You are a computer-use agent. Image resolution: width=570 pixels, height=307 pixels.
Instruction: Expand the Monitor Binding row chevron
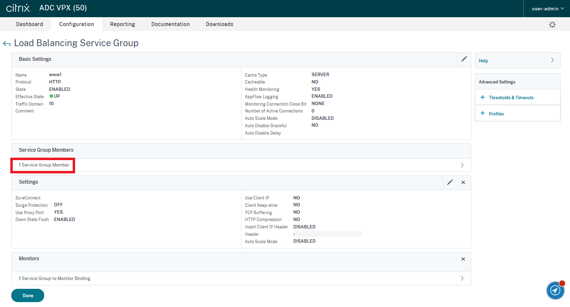[462, 279]
